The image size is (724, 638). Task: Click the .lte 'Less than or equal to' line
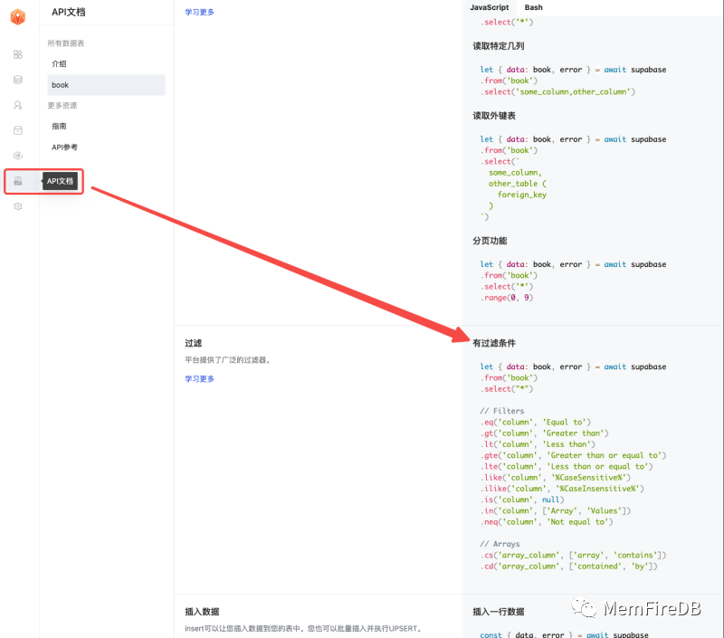click(x=567, y=466)
